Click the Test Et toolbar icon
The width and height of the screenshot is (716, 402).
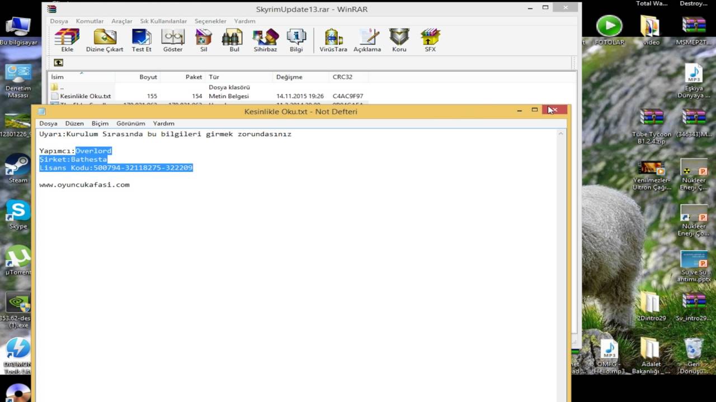point(142,40)
